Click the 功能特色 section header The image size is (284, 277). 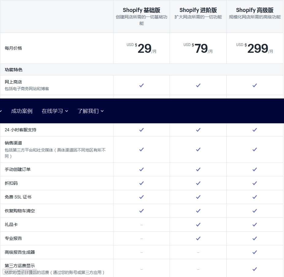[13, 70]
